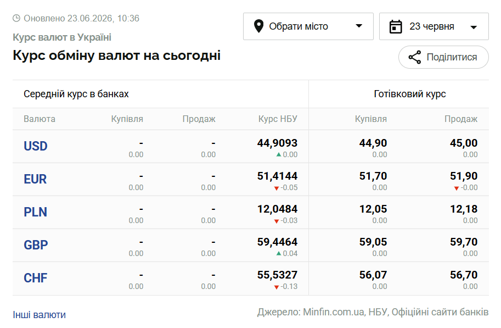Screen dimensions: 501x328
Task: Click green up arrow under GBP NBU rate
Action: click(x=279, y=253)
